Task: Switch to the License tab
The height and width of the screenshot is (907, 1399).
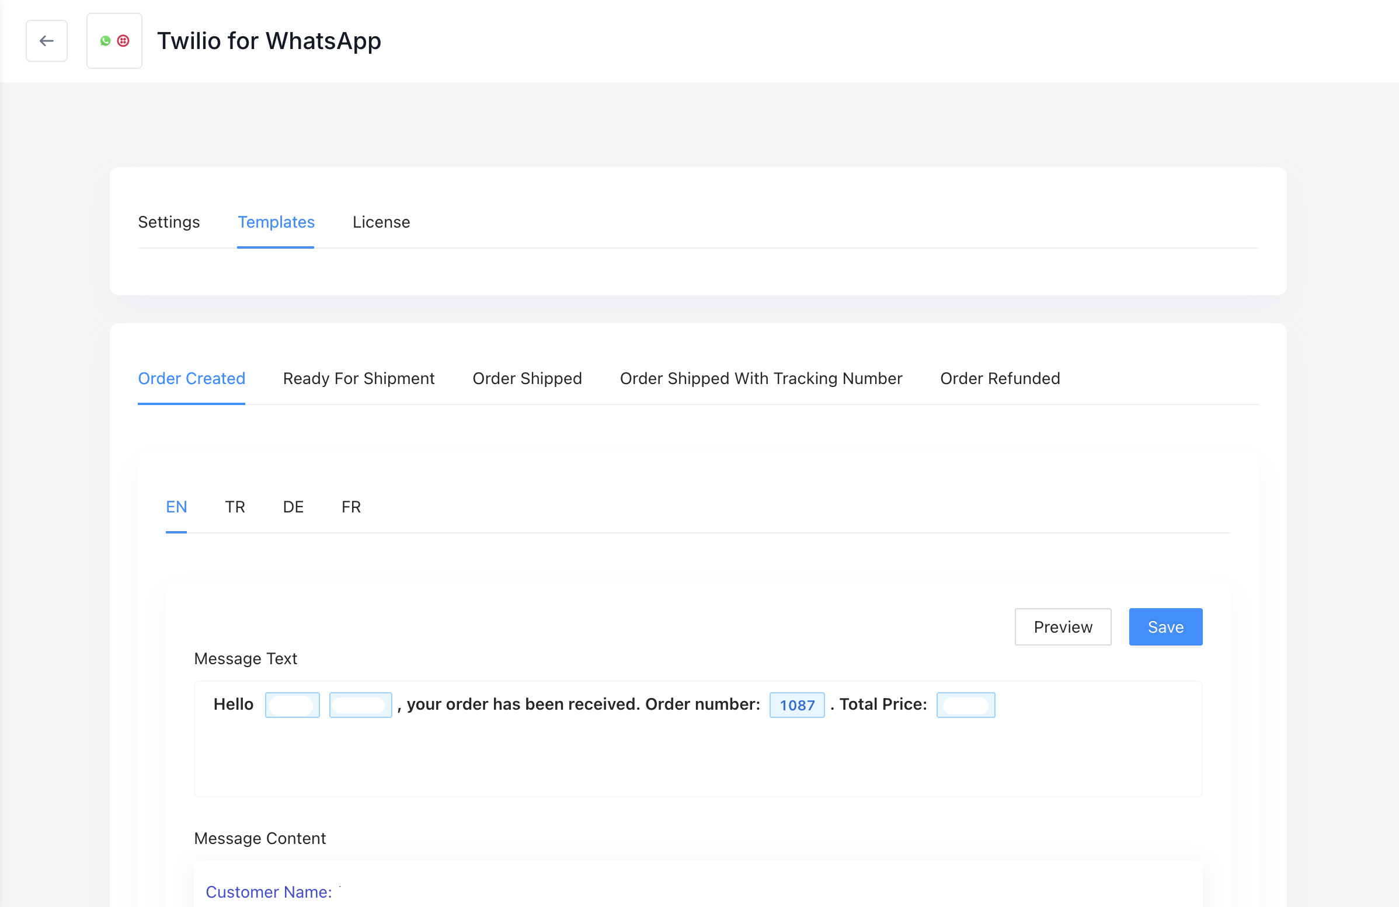Action: coord(381,222)
